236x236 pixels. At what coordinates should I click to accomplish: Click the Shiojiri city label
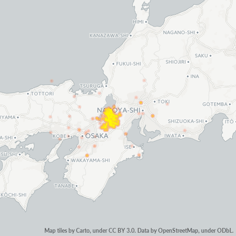176,62
